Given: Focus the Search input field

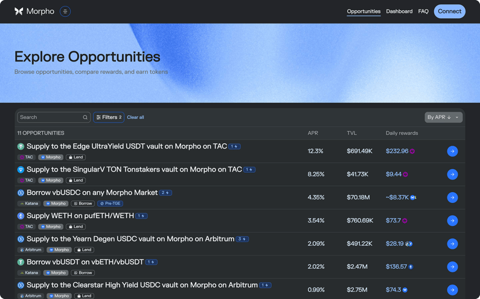Looking at the screenshot, I should tap(50, 117).
